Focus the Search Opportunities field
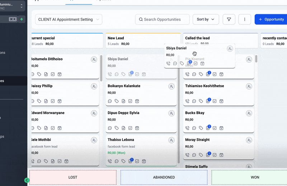 pos(163,19)
